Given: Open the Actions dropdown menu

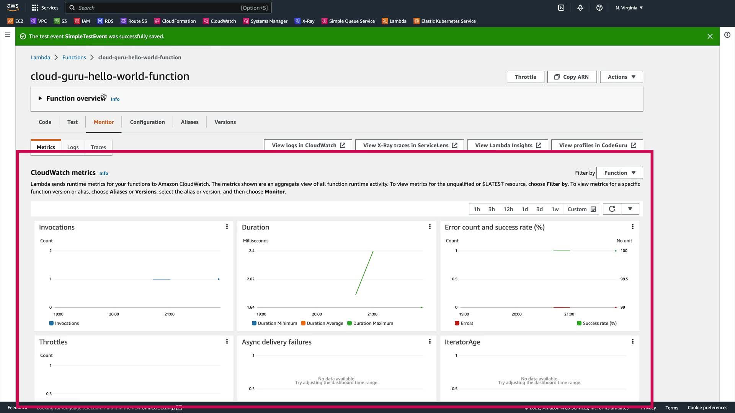Looking at the screenshot, I should pyautogui.click(x=621, y=77).
